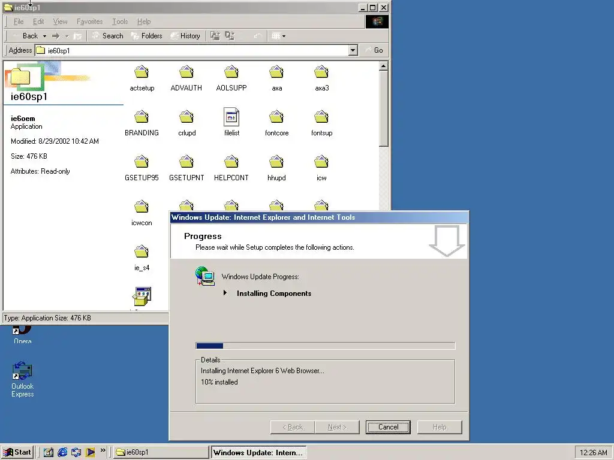Screen dimensions: 614x460
Task: Click the Folders toolbar button
Action: click(146, 36)
